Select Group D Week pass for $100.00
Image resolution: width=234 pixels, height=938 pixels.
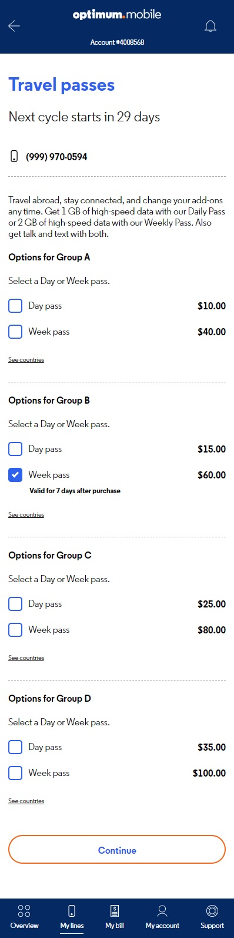pyautogui.click(x=15, y=773)
